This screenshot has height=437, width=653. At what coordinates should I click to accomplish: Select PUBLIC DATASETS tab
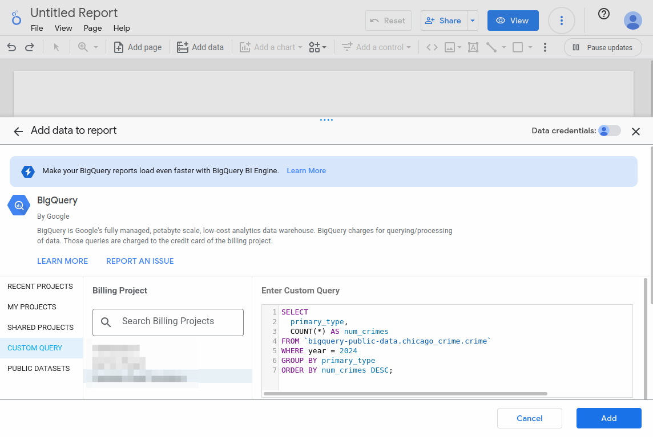[38, 369]
